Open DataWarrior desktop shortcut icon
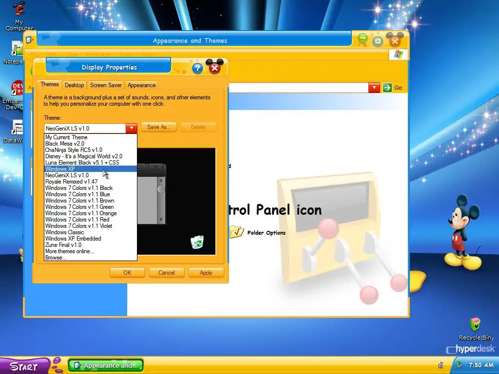The height and width of the screenshot is (374, 499). coord(13,131)
